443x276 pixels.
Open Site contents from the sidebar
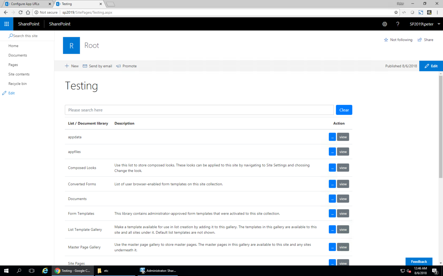tap(19, 74)
